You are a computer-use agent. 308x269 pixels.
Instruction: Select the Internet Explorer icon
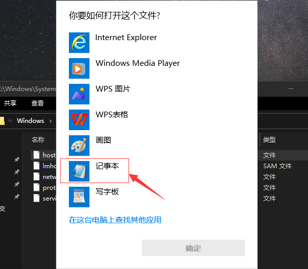[x=79, y=43]
